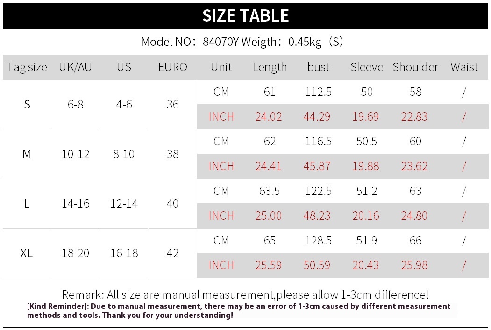Viewport: 491px width, 330px height.
Task: Click the 63.5 length value
Action: point(269,191)
